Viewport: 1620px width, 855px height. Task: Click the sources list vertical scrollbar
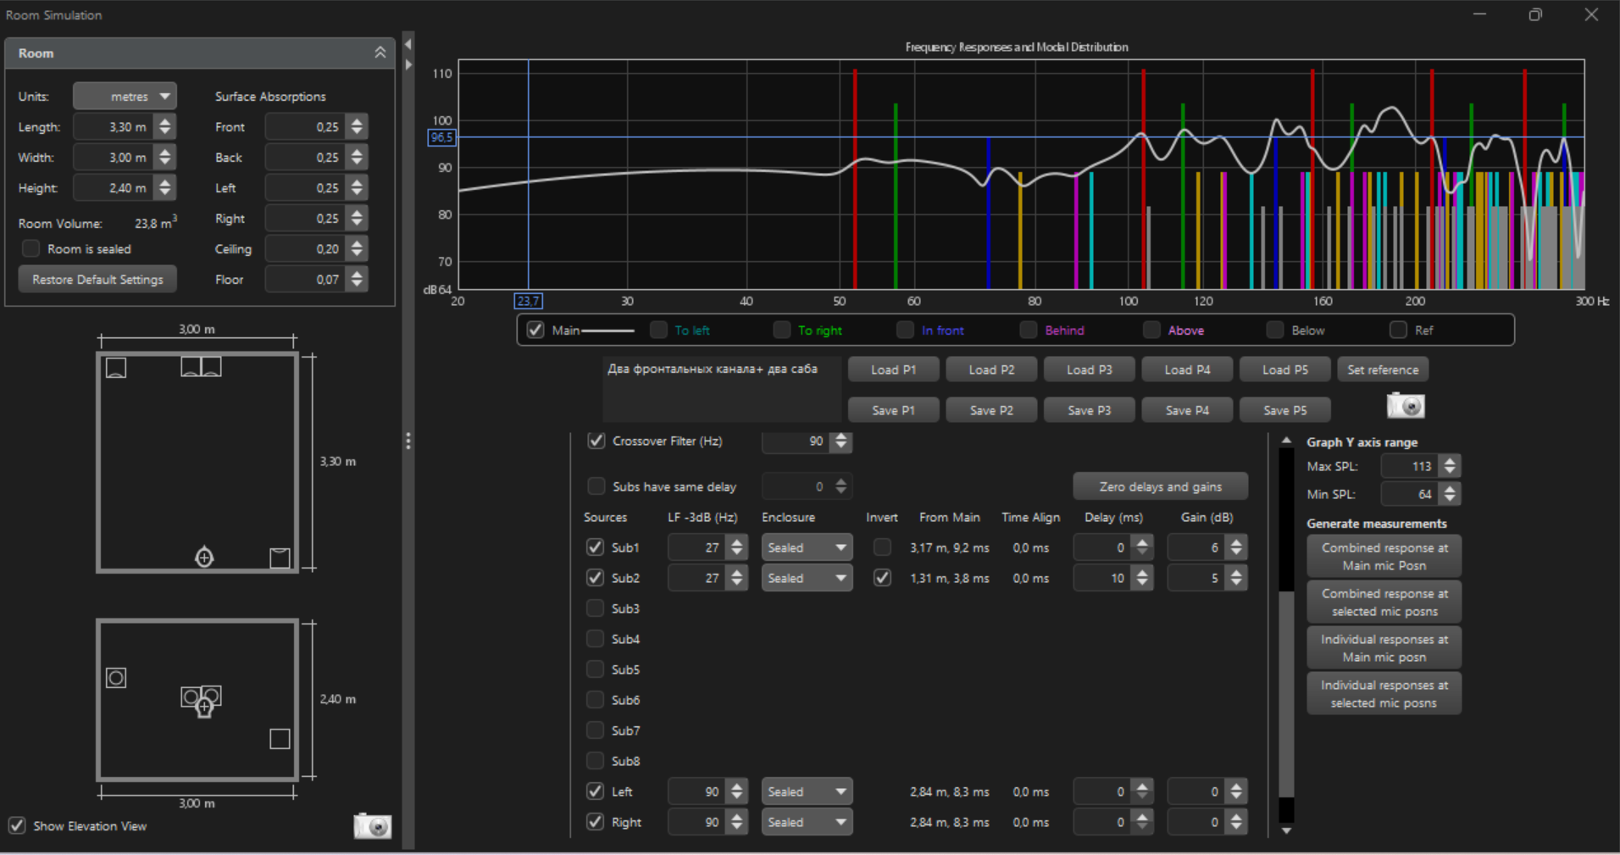pyautogui.click(x=1286, y=695)
